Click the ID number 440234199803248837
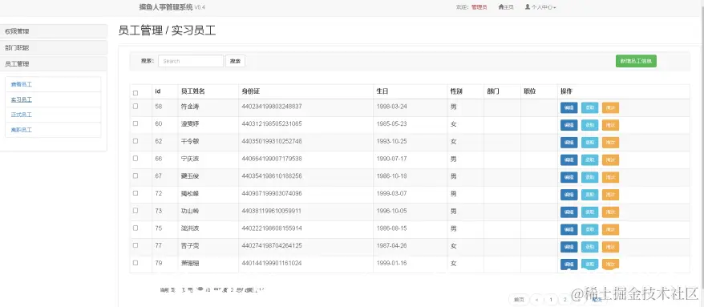Screen dimensions: 704x307 tap(272, 107)
